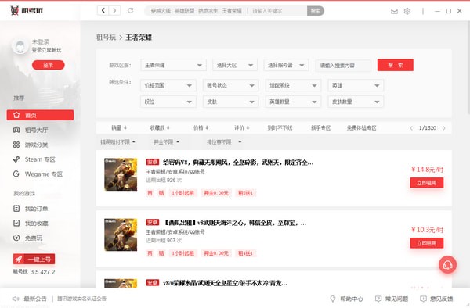The width and height of the screenshot is (470, 308).
Task: Open the 选择大区 dropdown
Action: point(235,65)
